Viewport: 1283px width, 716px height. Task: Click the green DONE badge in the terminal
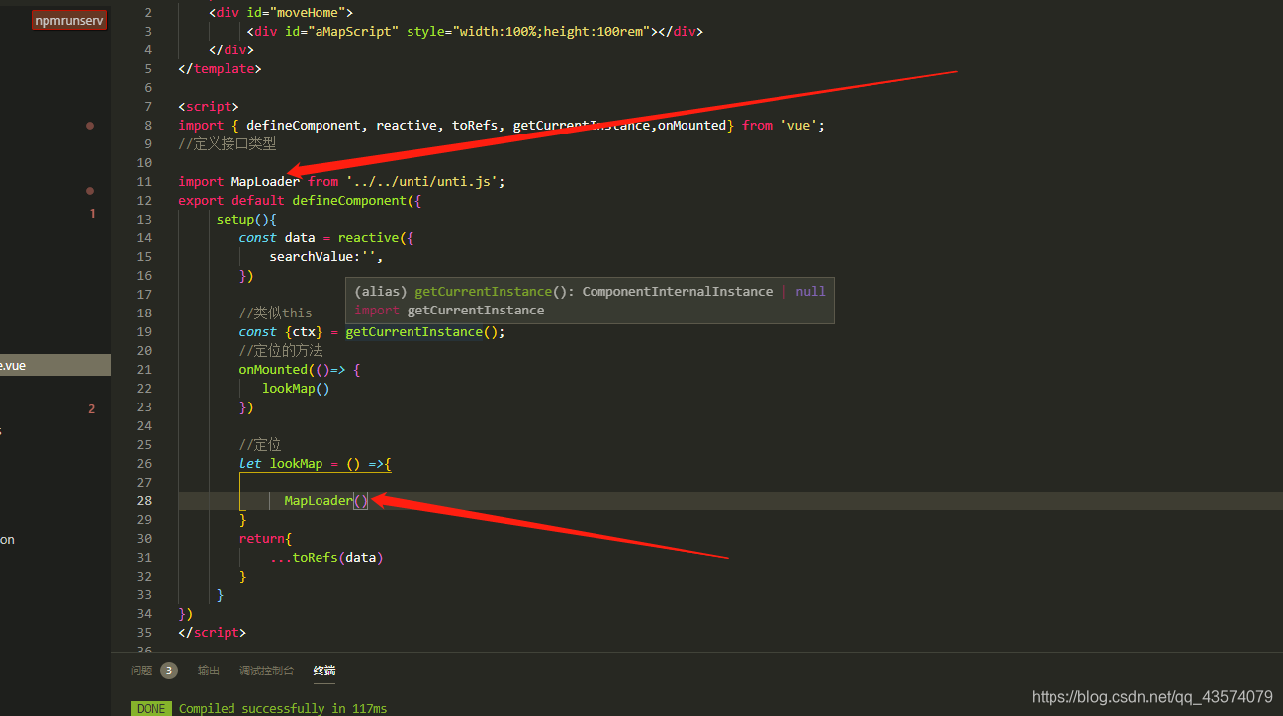pyautogui.click(x=151, y=708)
